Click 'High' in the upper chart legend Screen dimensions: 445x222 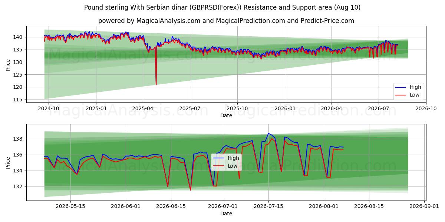pyautogui.click(x=415, y=87)
